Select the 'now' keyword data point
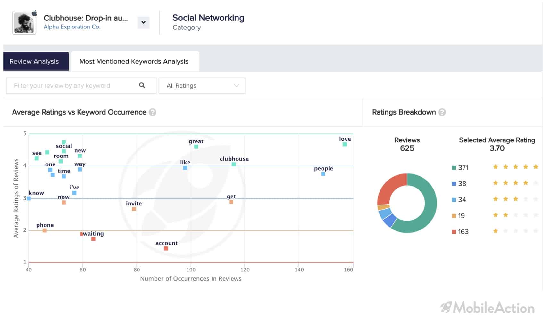The width and height of the screenshot is (543, 329). (x=63, y=202)
